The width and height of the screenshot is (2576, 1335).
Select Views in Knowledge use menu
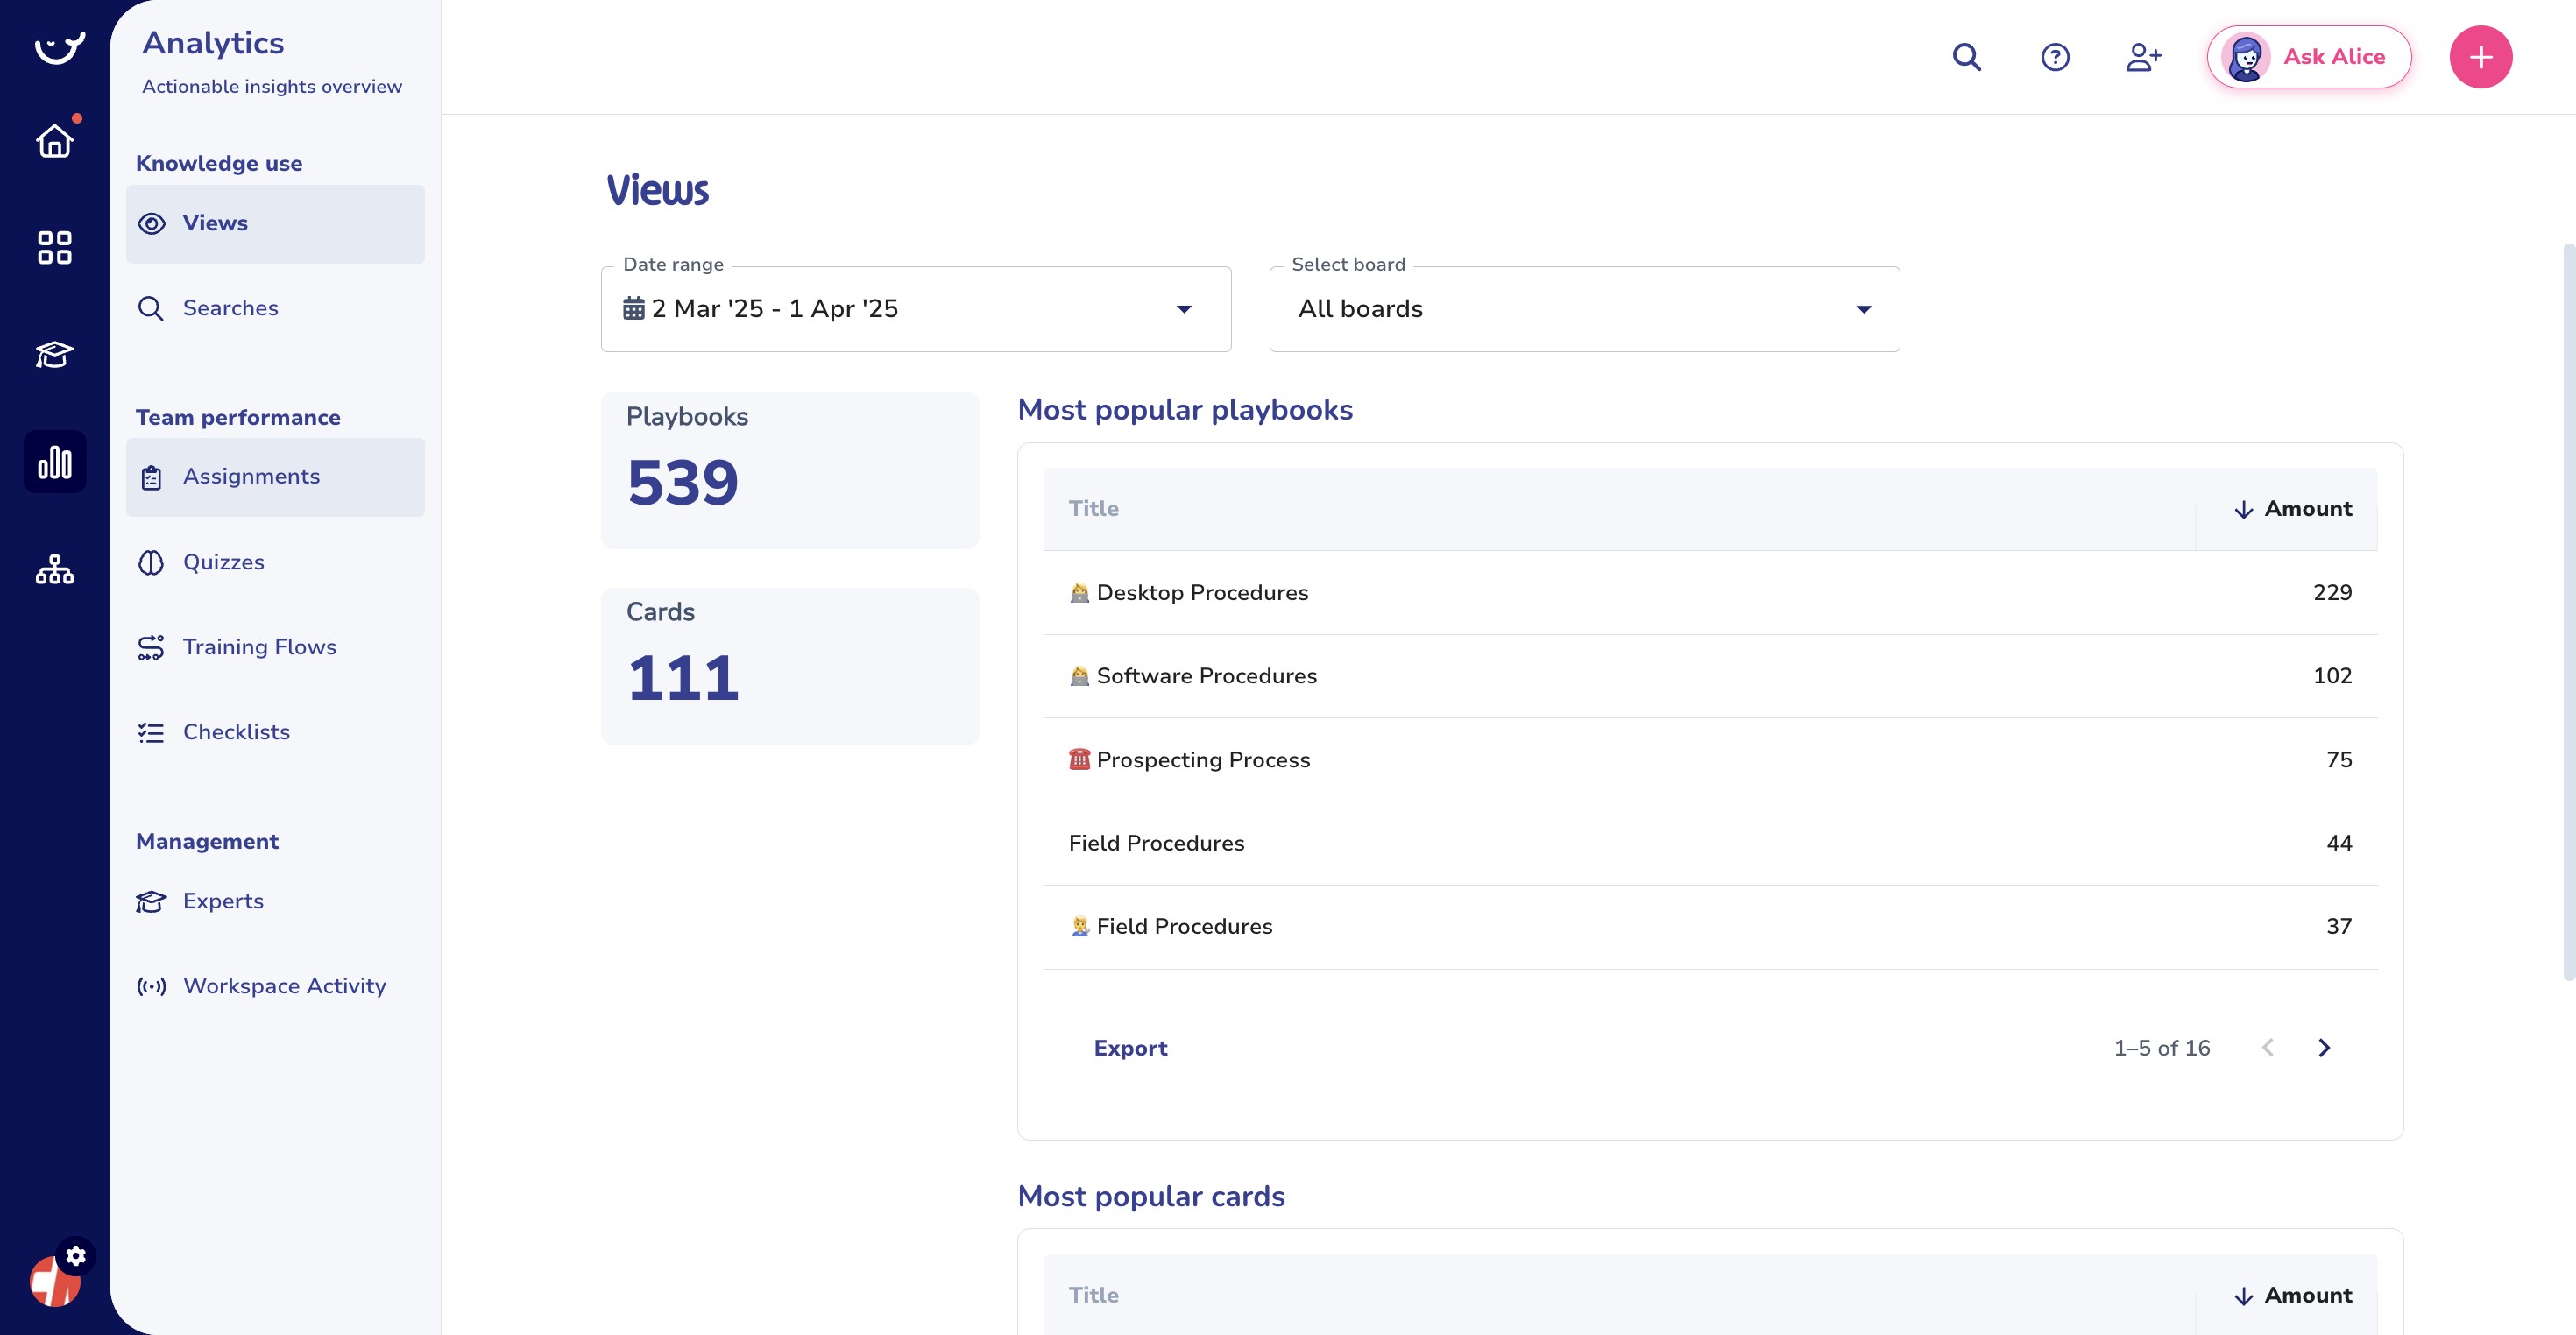(275, 223)
